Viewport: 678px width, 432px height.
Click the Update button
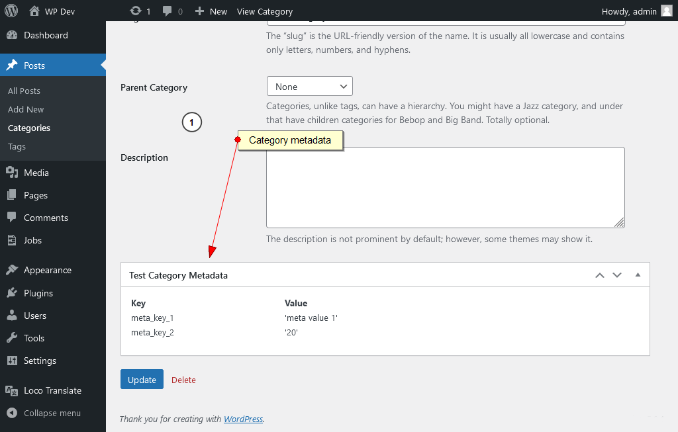(142, 379)
